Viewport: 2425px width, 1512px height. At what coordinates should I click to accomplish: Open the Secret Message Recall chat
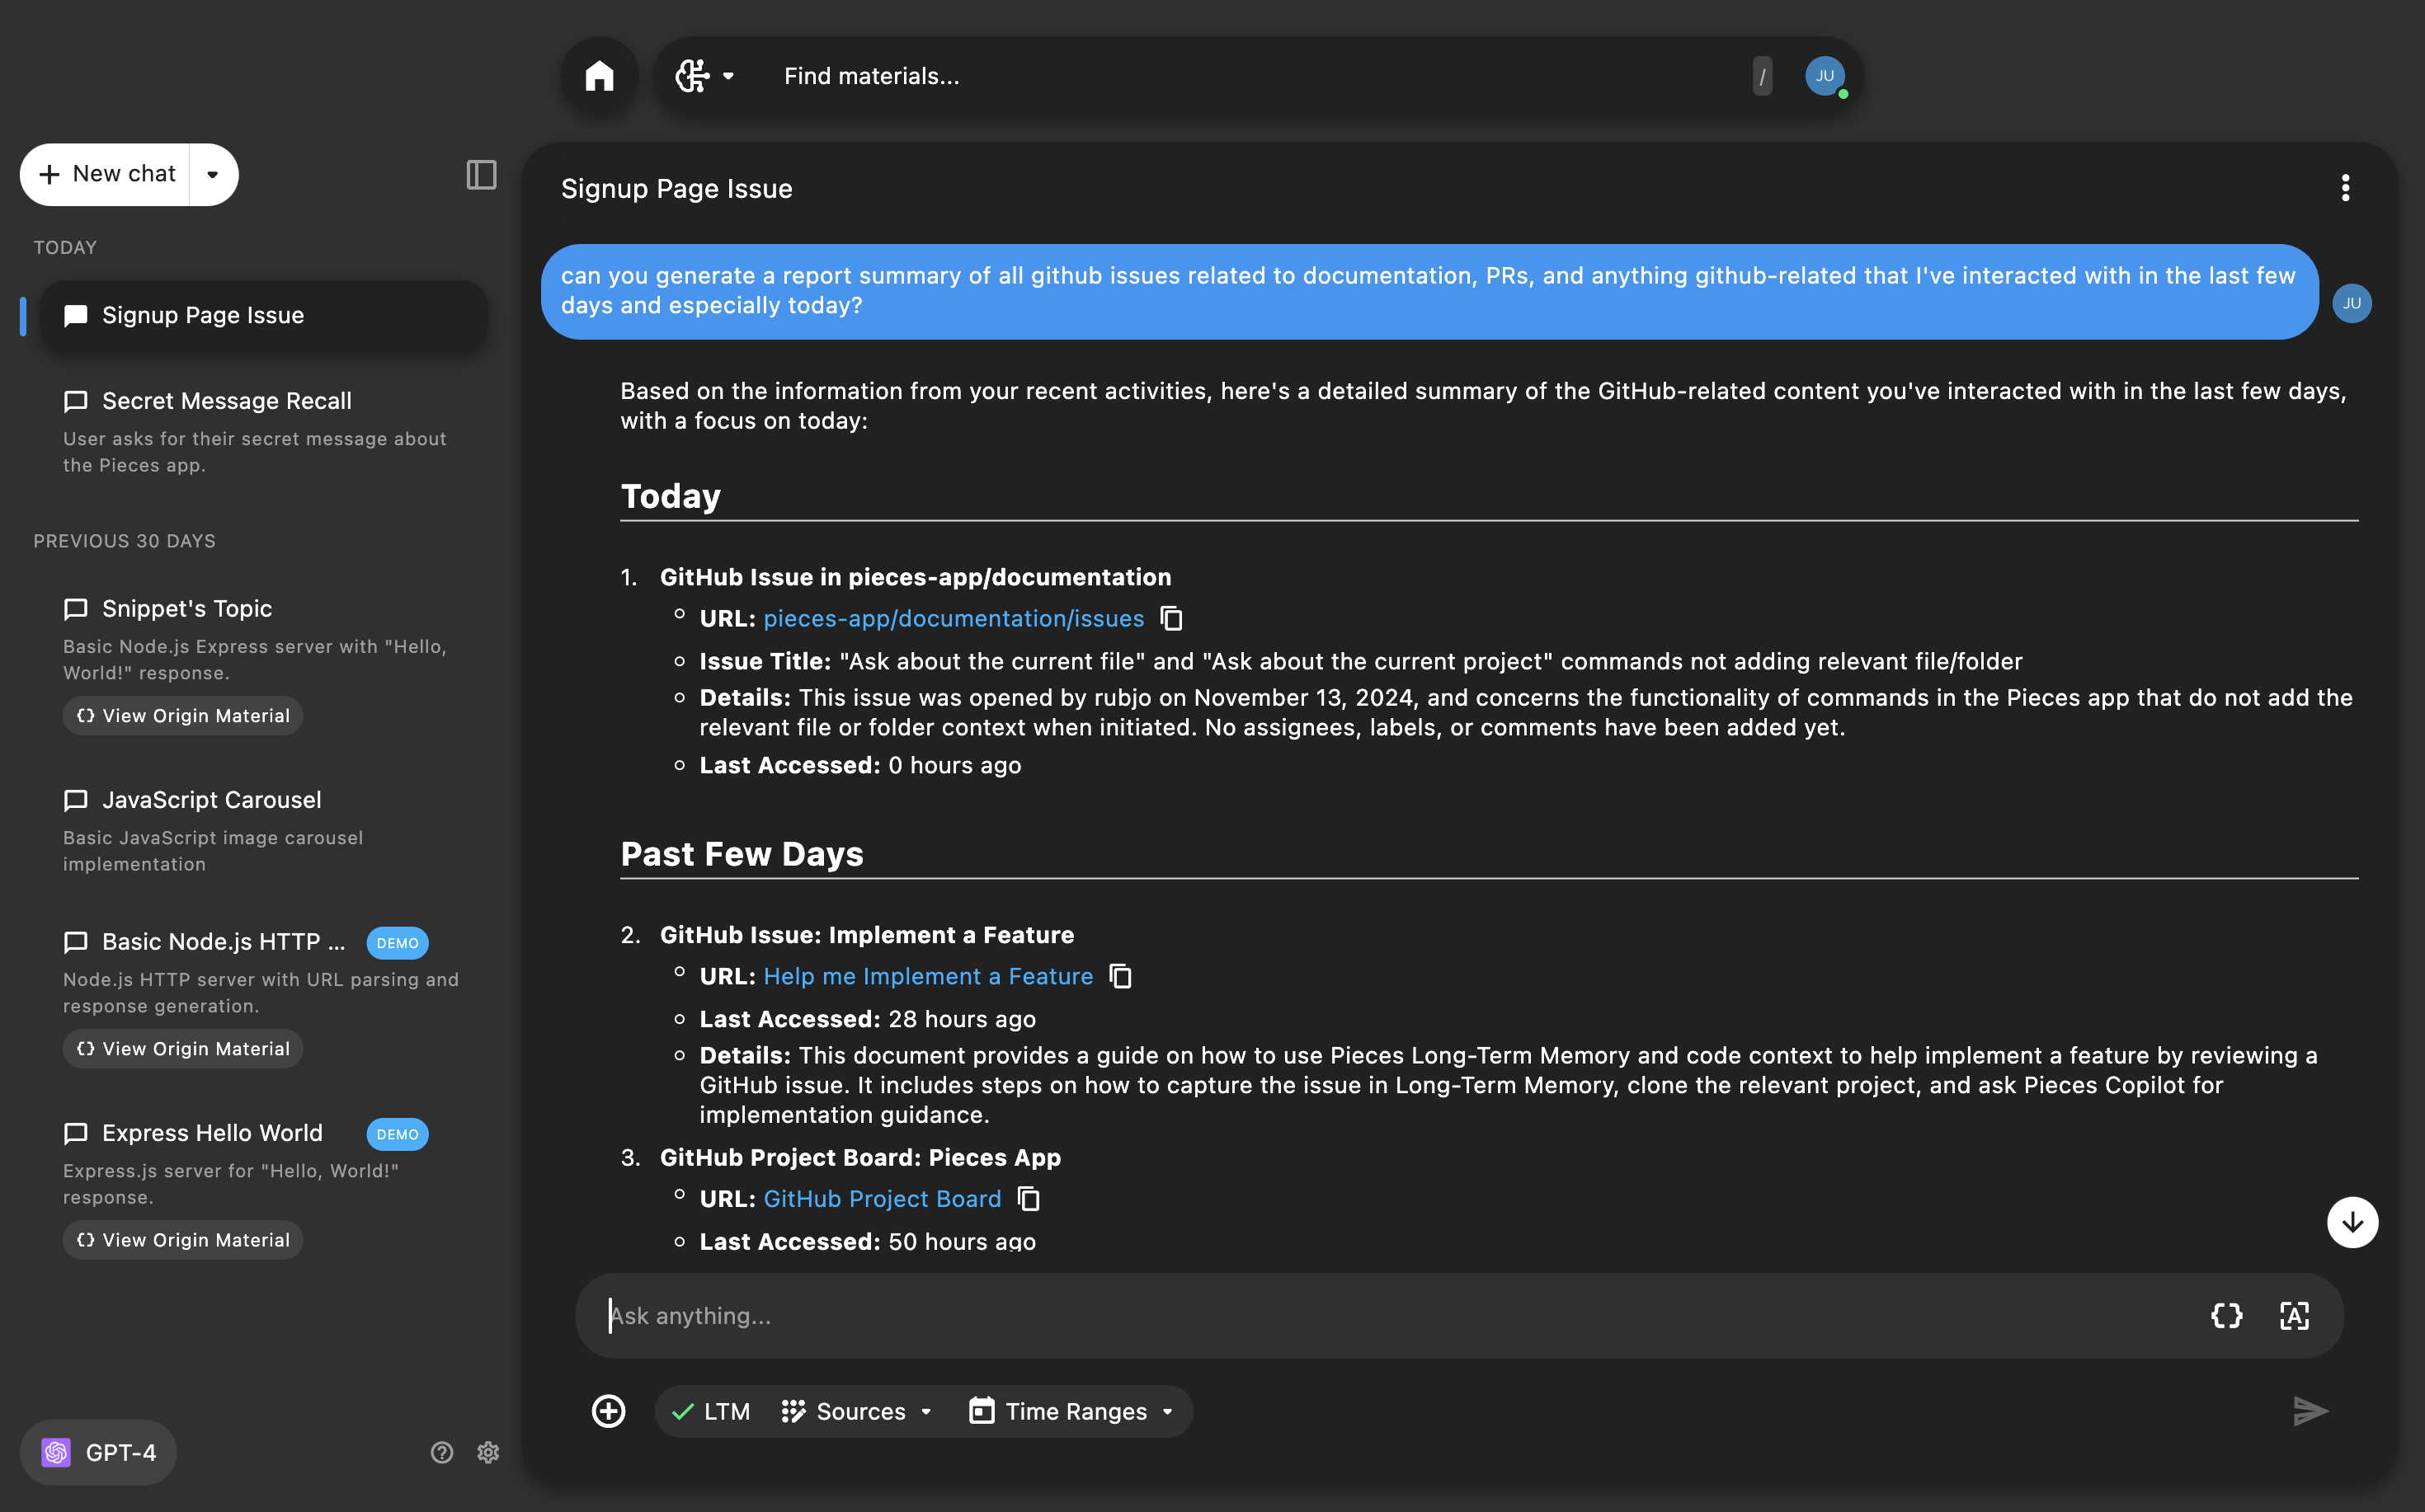click(x=264, y=432)
